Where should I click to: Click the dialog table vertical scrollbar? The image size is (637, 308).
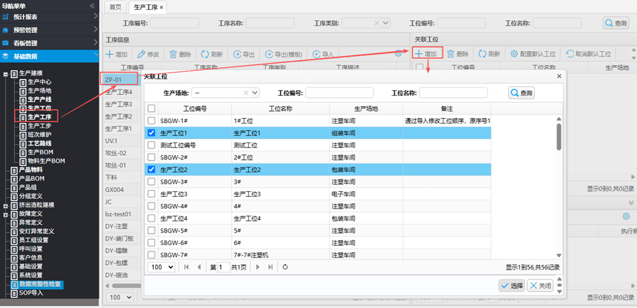[x=559, y=137]
